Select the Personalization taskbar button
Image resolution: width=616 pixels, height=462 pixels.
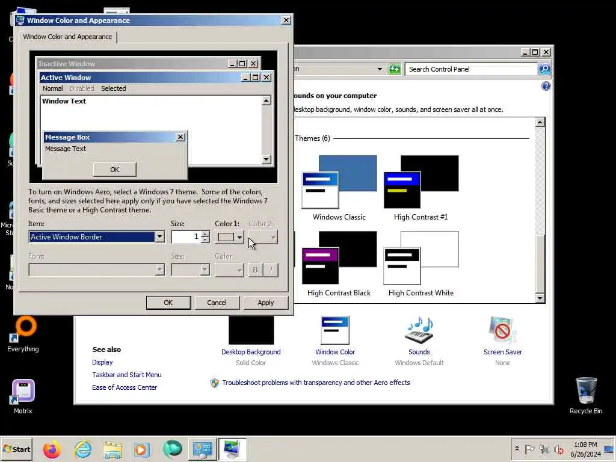[232, 449]
